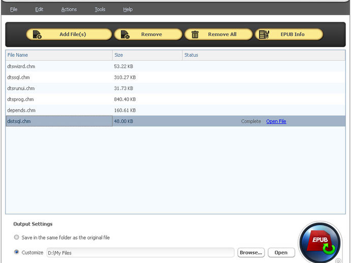Click the Complete status text
This screenshot has width=351, height=263.
click(x=251, y=121)
